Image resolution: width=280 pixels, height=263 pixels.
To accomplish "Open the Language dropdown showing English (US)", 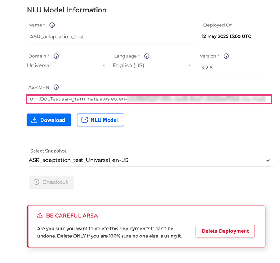I will 153,65.
